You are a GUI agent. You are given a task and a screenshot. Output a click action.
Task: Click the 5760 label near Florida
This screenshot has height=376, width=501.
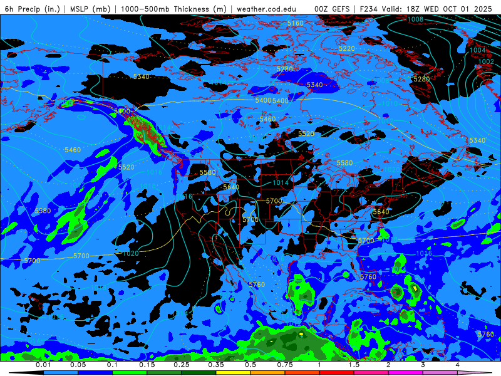click(x=368, y=276)
